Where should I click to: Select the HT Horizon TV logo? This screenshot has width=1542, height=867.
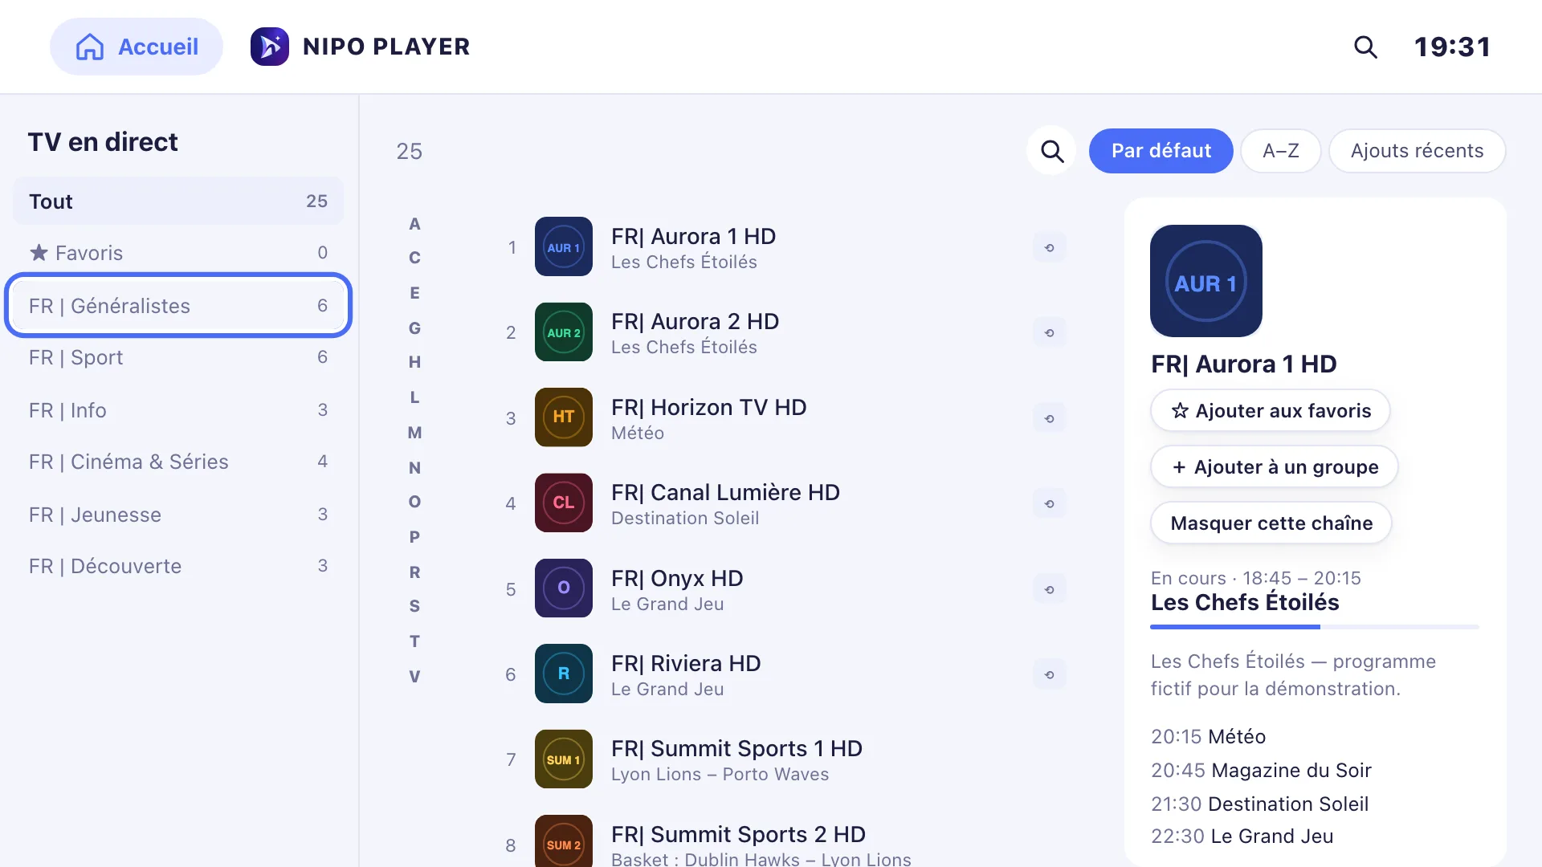point(564,417)
